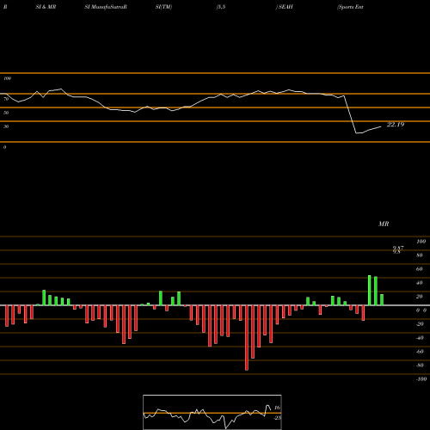Viewport: 430px width, 430px height.
Task: Click the 'SI(TM)' header text
Action: coord(163,7)
